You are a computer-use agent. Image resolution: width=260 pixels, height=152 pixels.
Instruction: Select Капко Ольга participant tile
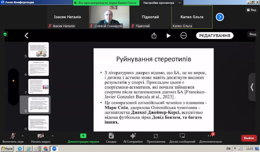pyautogui.click(x=192, y=17)
